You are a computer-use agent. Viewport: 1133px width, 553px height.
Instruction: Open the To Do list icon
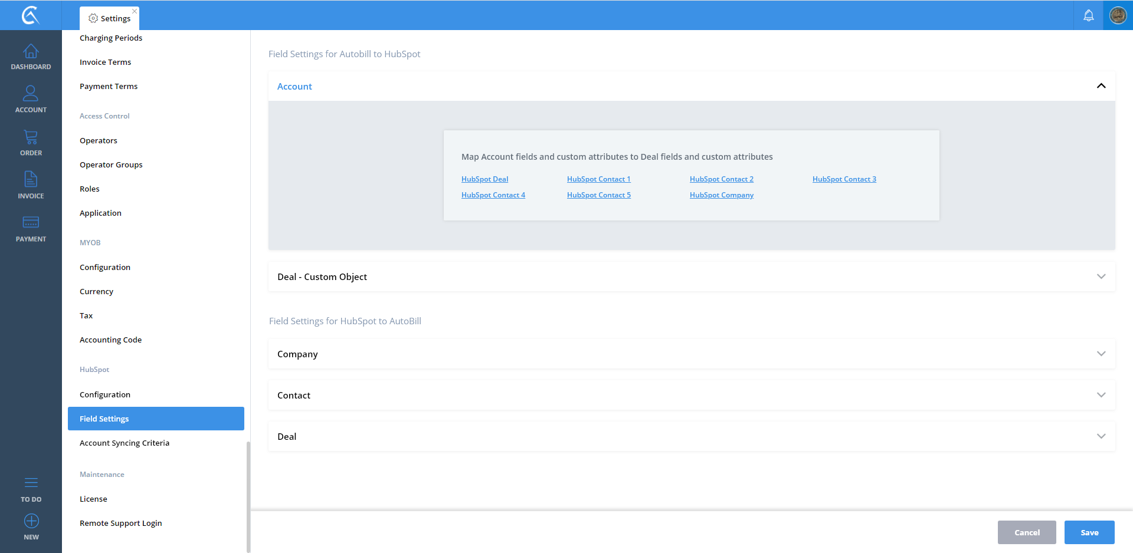pyautogui.click(x=31, y=483)
